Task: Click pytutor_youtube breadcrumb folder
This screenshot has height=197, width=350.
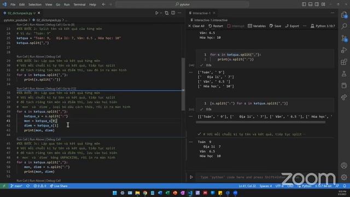Action: tap(15, 20)
